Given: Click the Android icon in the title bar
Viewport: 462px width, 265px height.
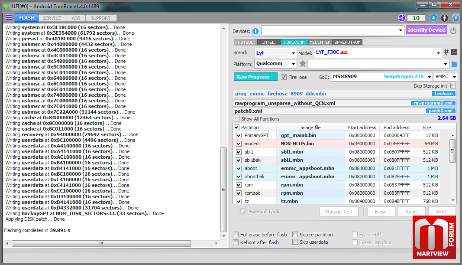Looking at the screenshot, I should [x=6, y=6].
